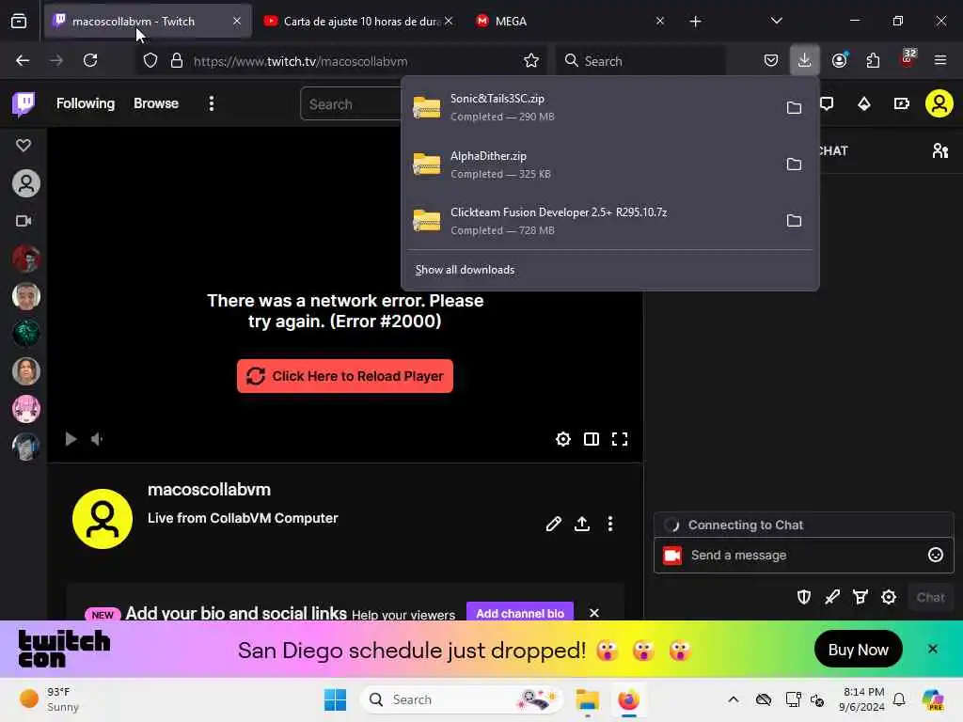Image resolution: width=963 pixels, height=722 pixels.
Task: Open chat shield moderation icon
Action: [x=804, y=597]
